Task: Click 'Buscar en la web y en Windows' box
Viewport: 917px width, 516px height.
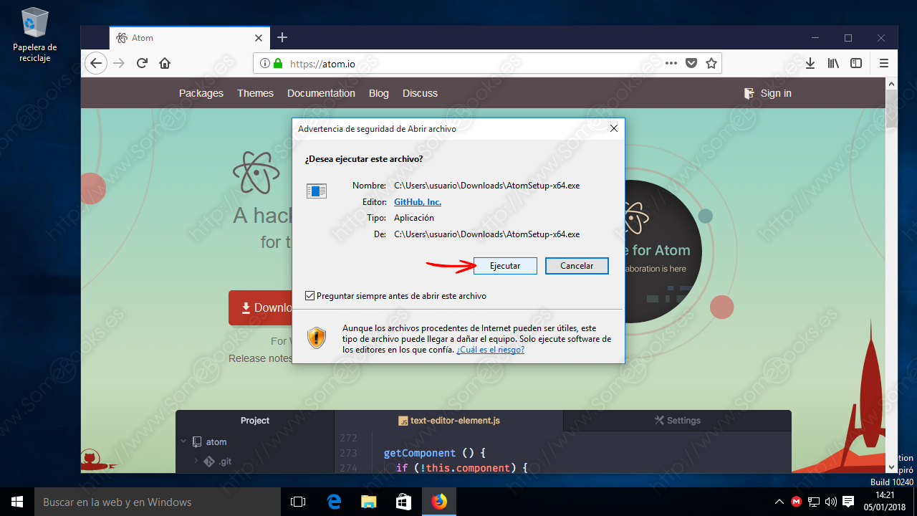Action: coord(158,502)
